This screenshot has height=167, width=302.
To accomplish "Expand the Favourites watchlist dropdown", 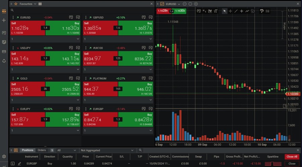I will click(35, 4).
